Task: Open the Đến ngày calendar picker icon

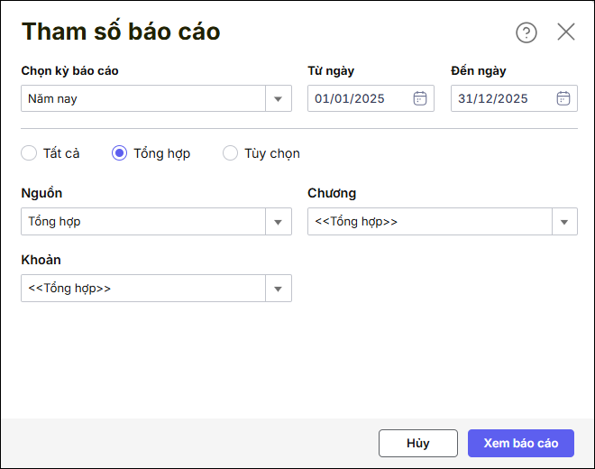Action: (563, 98)
